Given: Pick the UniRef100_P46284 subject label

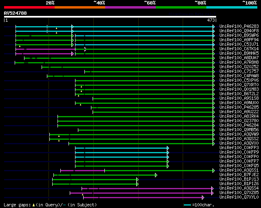Looking at the screenshot, I should click(x=239, y=125).
